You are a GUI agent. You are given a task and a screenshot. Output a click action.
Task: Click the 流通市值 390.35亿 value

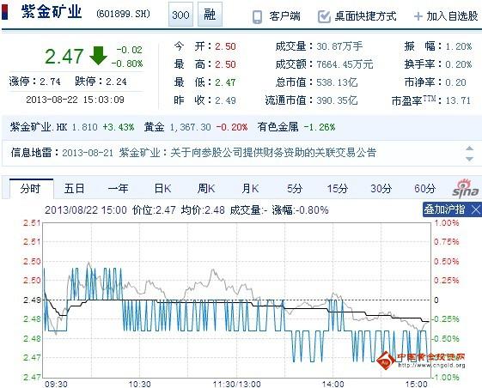click(337, 100)
